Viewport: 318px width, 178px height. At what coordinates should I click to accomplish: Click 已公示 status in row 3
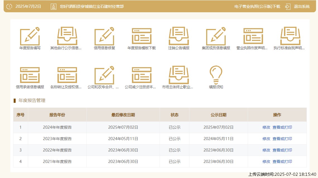(x=174, y=150)
